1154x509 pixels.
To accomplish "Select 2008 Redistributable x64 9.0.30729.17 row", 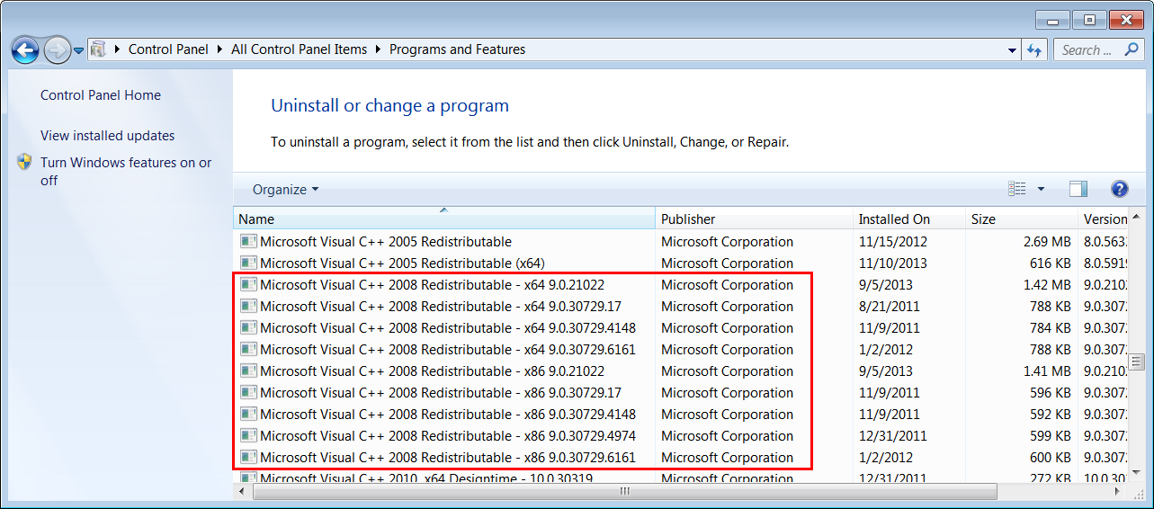I will tap(681, 307).
